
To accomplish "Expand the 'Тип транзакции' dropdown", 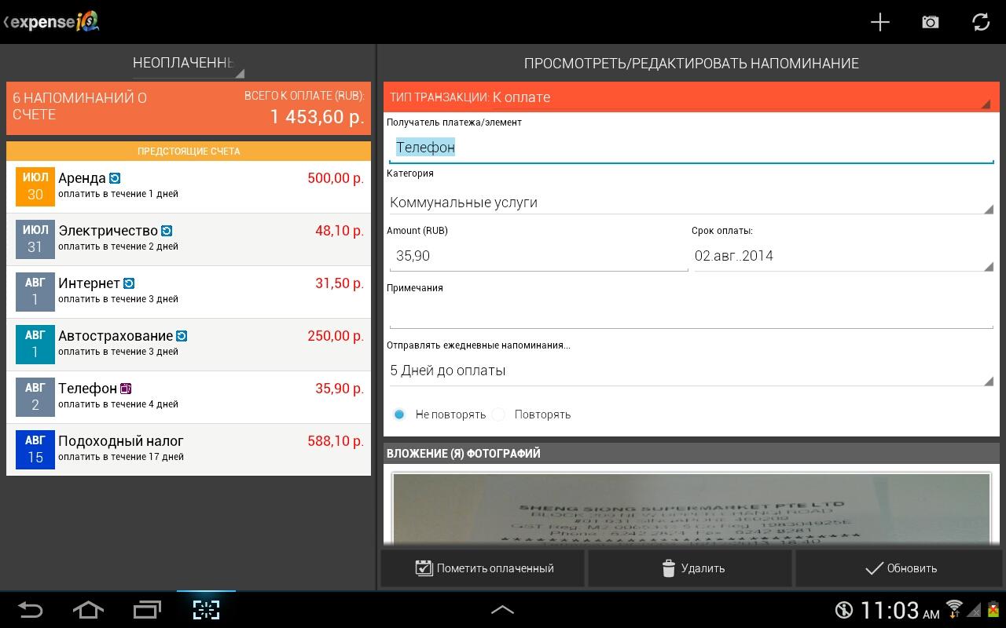I will [x=690, y=97].
